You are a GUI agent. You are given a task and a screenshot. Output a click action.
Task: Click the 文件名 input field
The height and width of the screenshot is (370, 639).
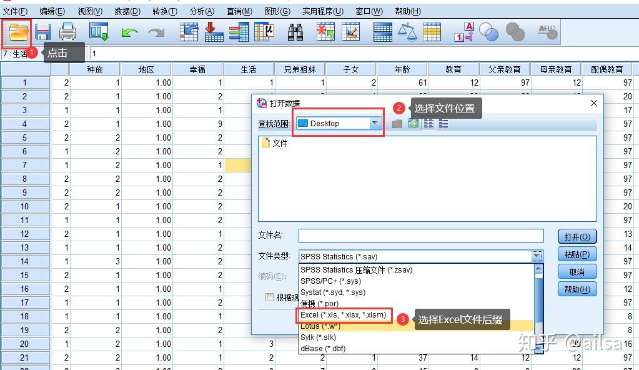tap(421, 236)
